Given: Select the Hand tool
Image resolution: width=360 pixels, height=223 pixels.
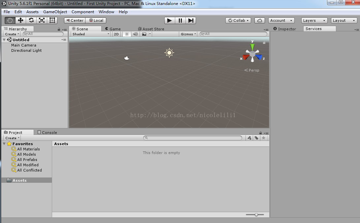Looking at the screenshot, I should 10,20.
